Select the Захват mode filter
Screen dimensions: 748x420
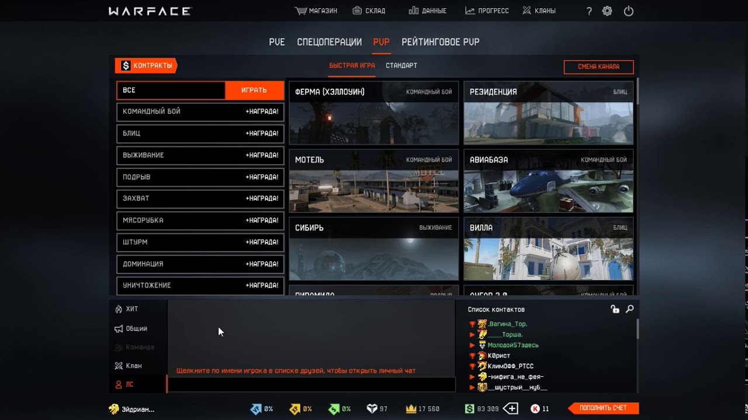click(x=200, y=198)
